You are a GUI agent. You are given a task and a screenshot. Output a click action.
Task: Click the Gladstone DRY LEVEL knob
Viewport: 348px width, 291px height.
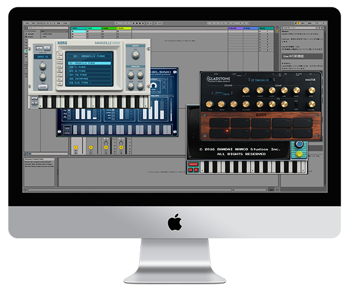(x=246, y=90)
